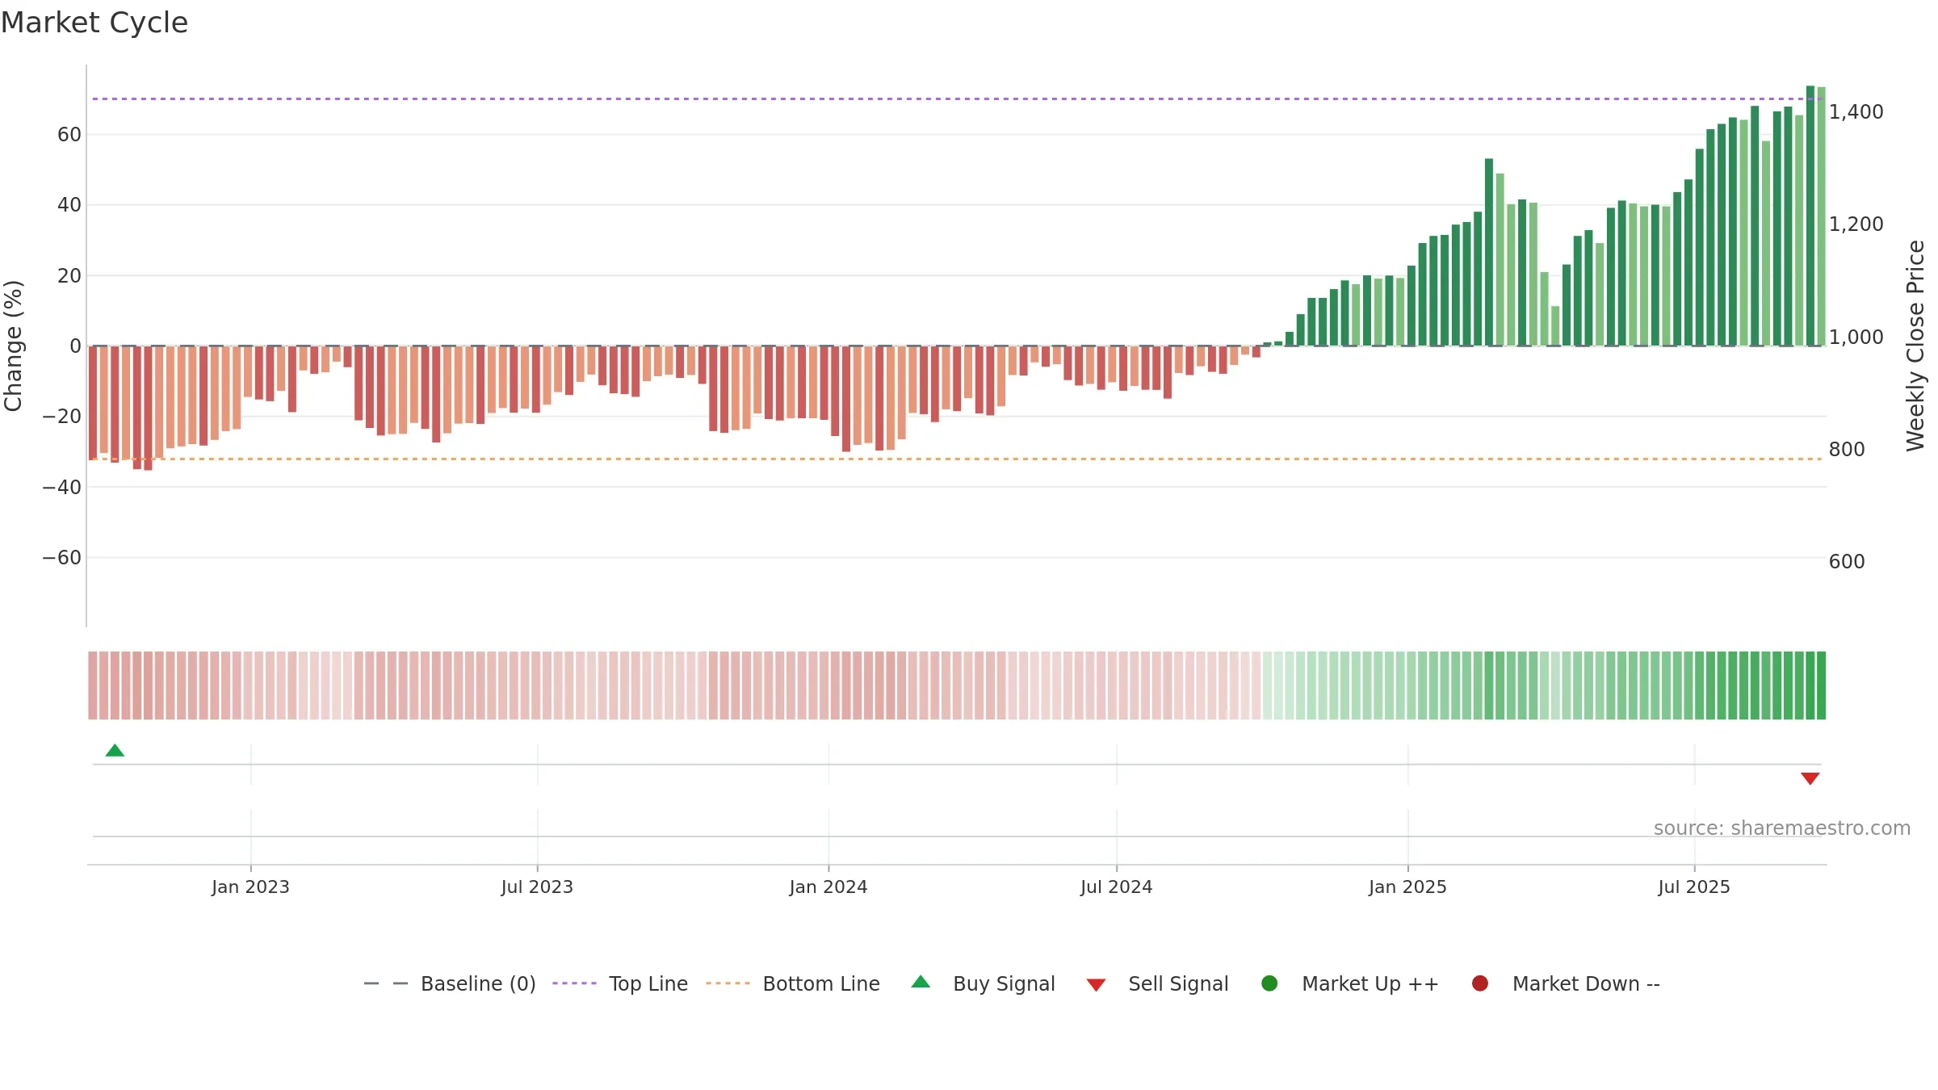
Task: Click the 1,000 price axis label
Action: click(1856, 337)
